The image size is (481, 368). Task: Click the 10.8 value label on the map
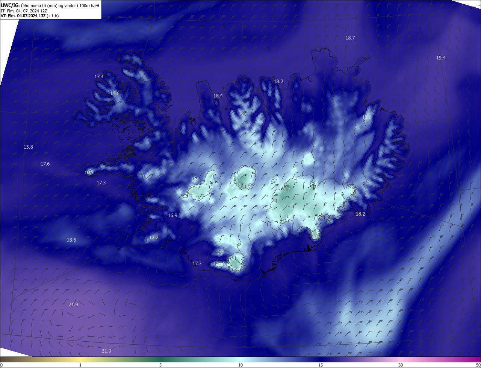coord(367,117)
